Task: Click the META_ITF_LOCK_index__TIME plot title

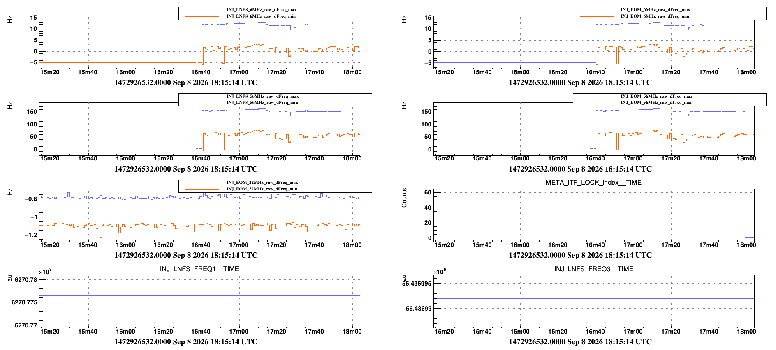Action: [x=593, y=182]
